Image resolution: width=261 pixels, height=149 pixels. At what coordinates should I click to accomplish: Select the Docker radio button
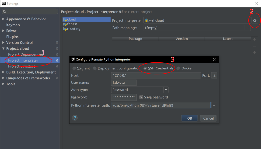(178, 68)
